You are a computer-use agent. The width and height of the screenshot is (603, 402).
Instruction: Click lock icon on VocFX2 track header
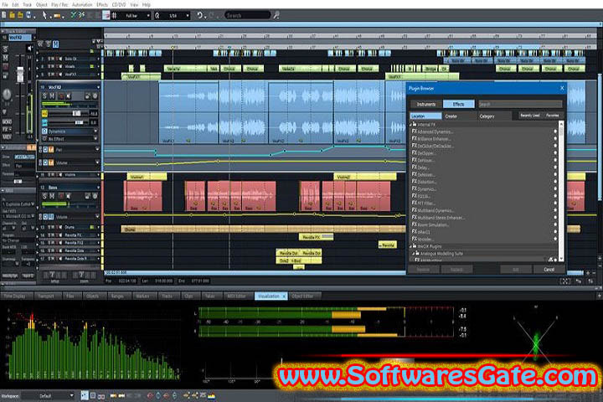[x=87, y=95]
